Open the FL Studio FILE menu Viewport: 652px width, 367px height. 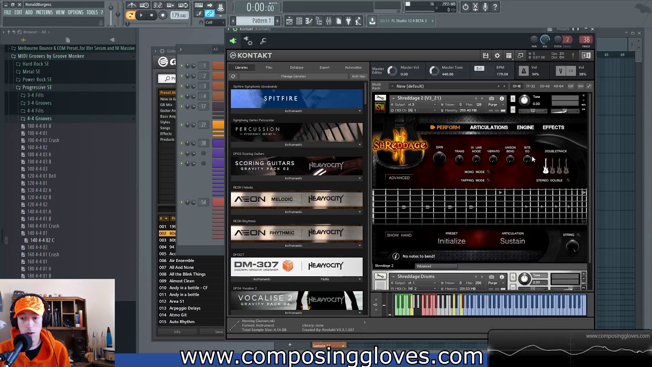(x=8, y=12)
